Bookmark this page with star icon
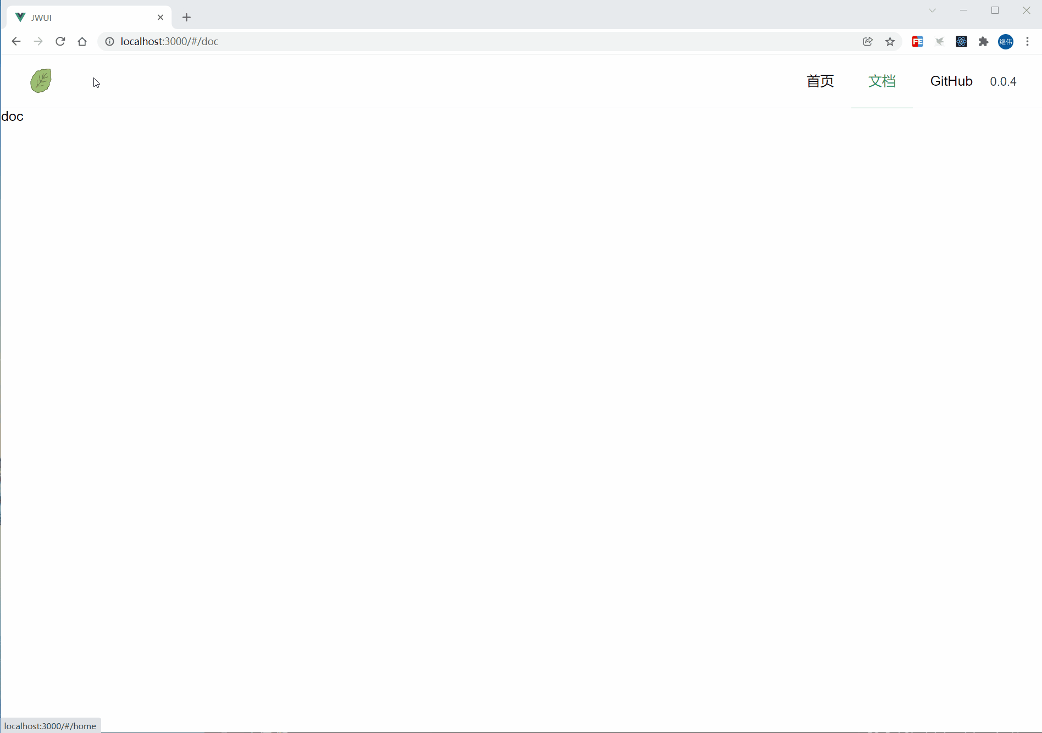 point(890,41)
